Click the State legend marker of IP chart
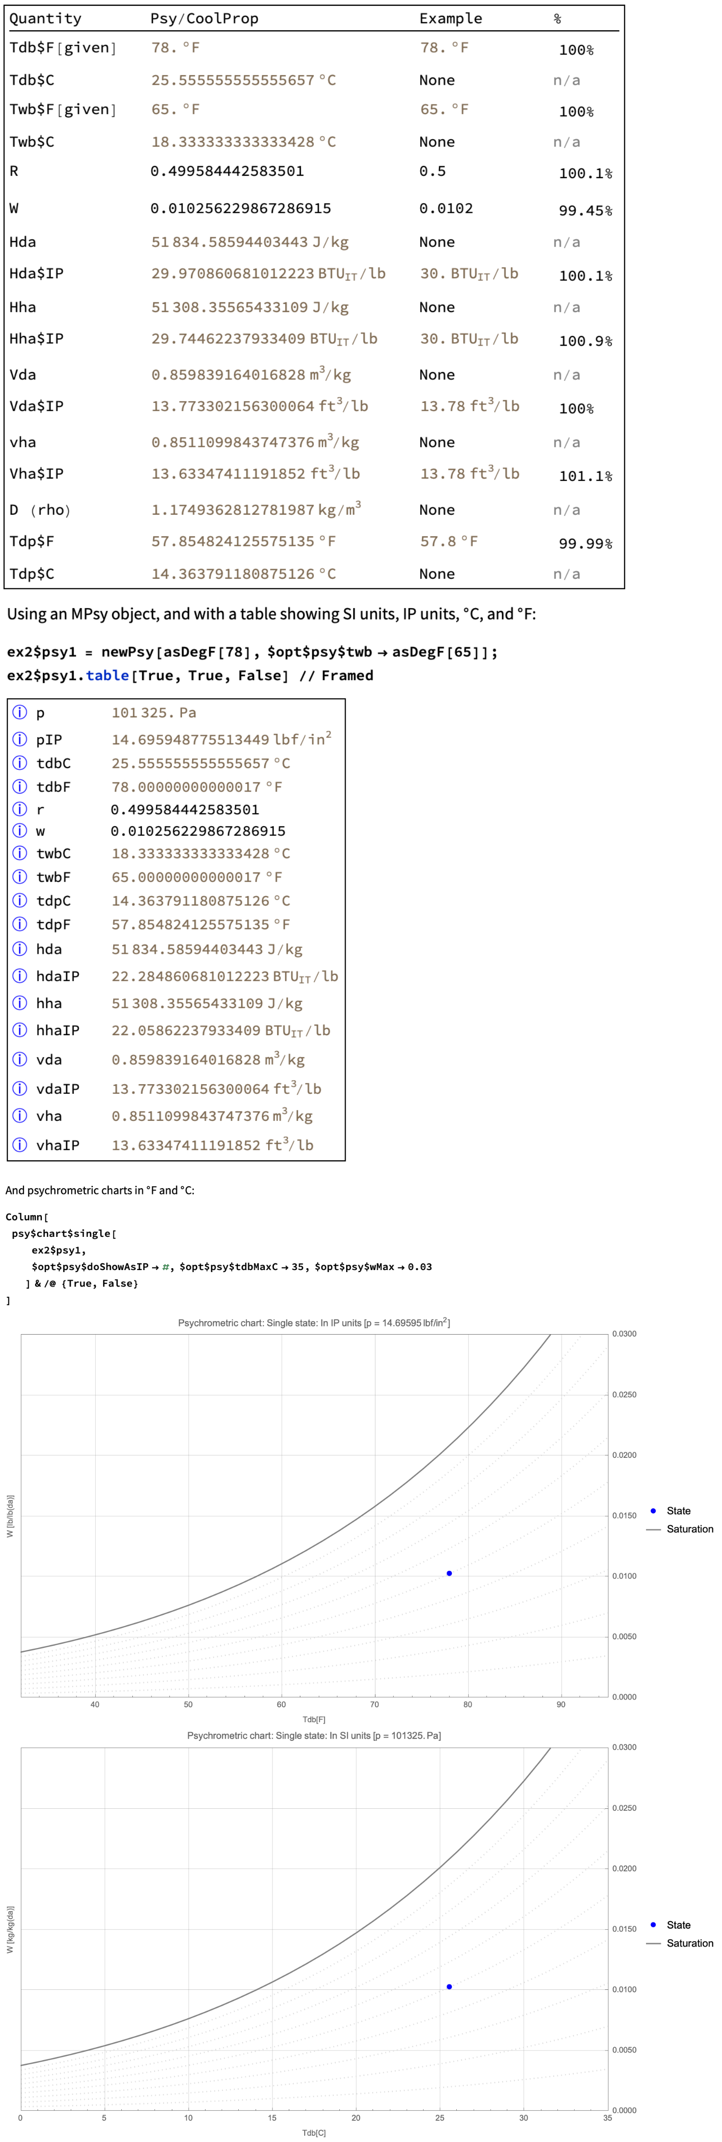This screenshot has height=2142, width=722. [653, 1511]
